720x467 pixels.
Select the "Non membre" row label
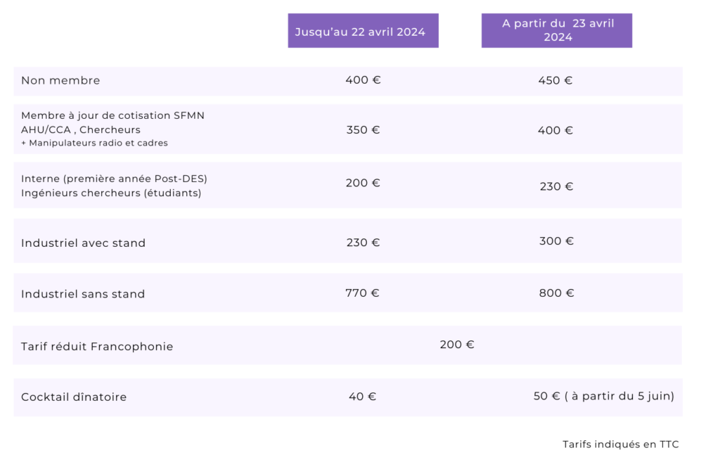(60, 81)
